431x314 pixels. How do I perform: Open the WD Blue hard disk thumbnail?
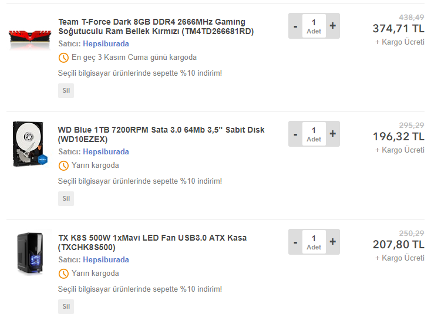pyautogui.click(x=30, y=144)
